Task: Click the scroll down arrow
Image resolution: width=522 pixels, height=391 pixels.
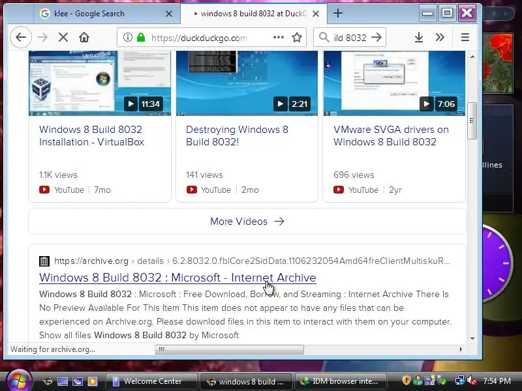Action: (x=472, y=338)
